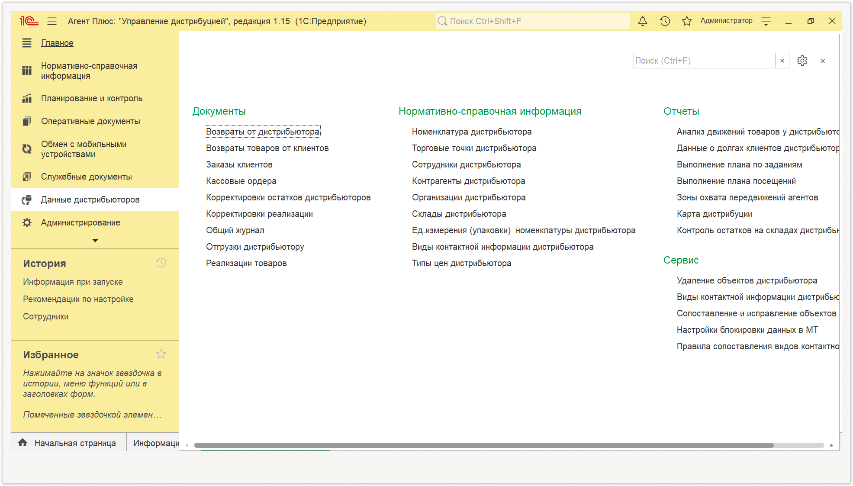Viewport: 853px width, 486px height.
Task: Open Кассовые ордера
Action: 241,181
